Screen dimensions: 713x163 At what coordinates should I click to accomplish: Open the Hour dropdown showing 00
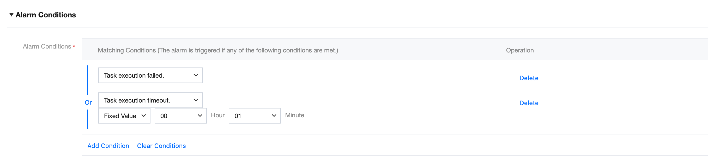180,116
